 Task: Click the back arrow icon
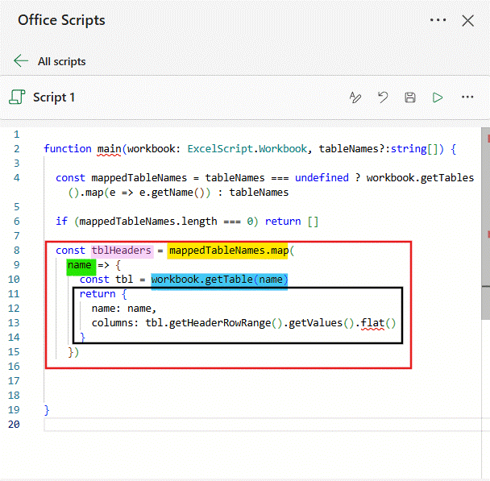21,60
